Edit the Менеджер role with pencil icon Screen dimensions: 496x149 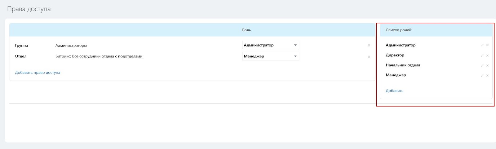pos(482,75)
